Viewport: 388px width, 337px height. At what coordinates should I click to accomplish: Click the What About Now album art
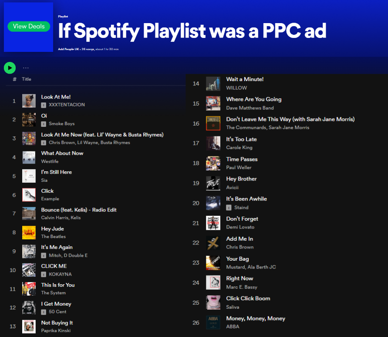click(29, 157)
